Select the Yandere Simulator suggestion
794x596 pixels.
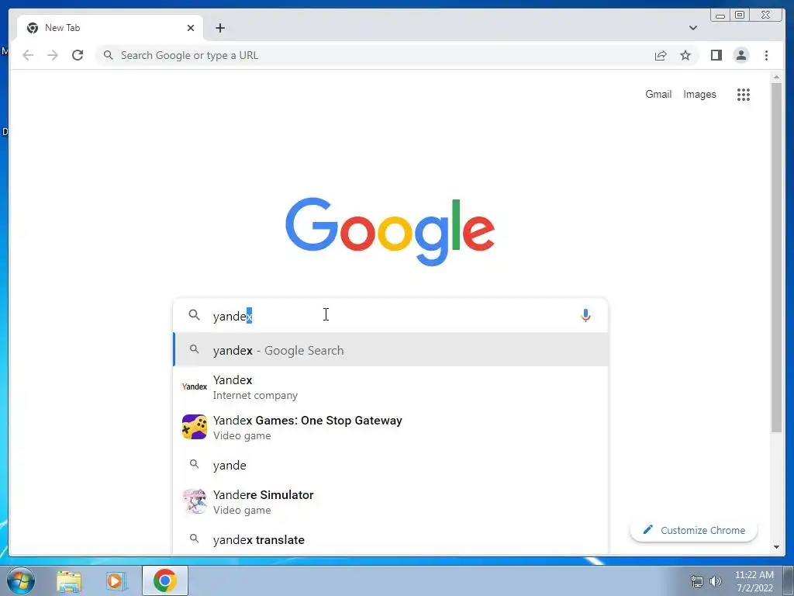pyautogui.click(x=391, y=502)
